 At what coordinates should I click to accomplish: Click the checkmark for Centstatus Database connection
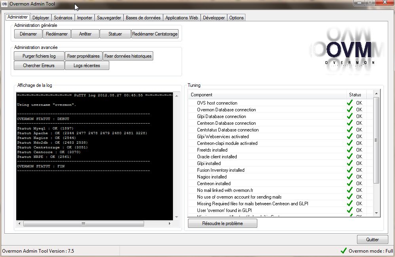349,129
